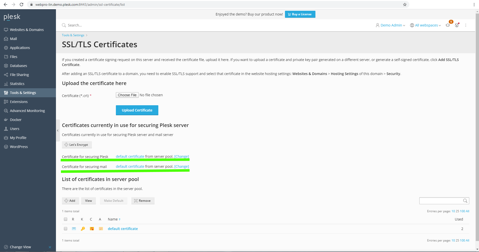Focus the certificate list search field

pyautogui.click(x=441, y=201)
